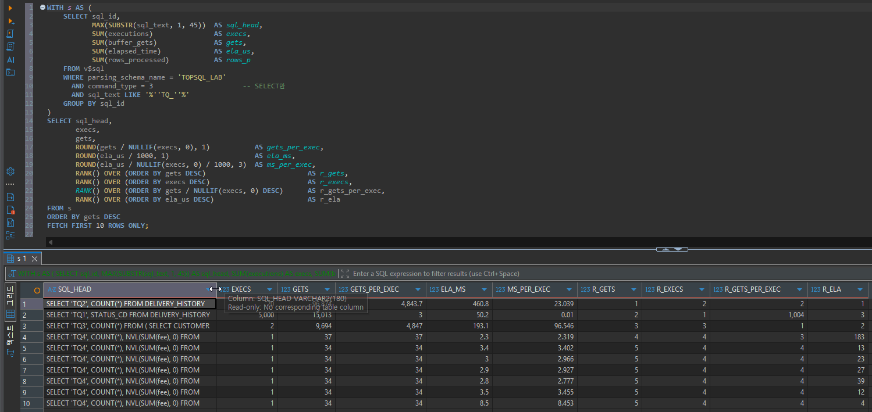Click the 460.8 ELA_MS cell
Viewport: 872px width, 412px height.
(458, 304)
